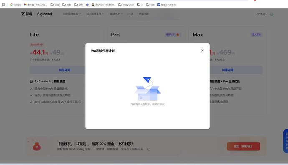Click the Max plan title

tap(197, 35)
